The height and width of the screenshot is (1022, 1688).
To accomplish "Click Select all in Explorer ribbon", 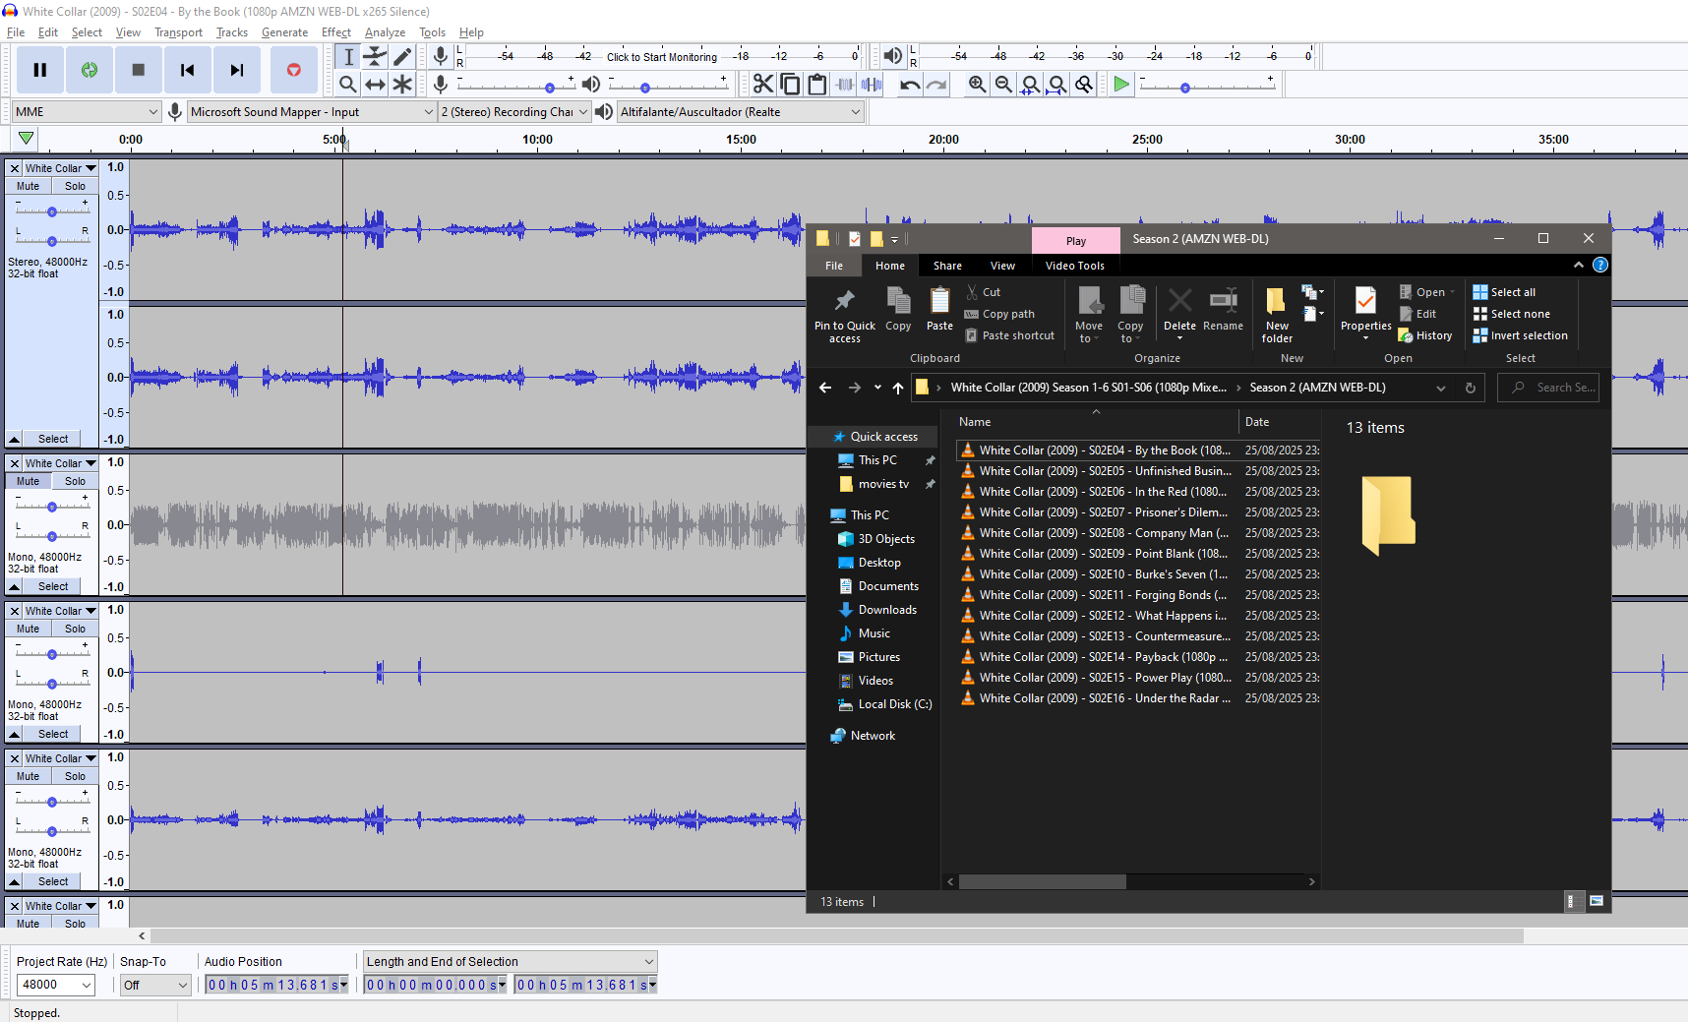I will click(x=1504, y=292).
